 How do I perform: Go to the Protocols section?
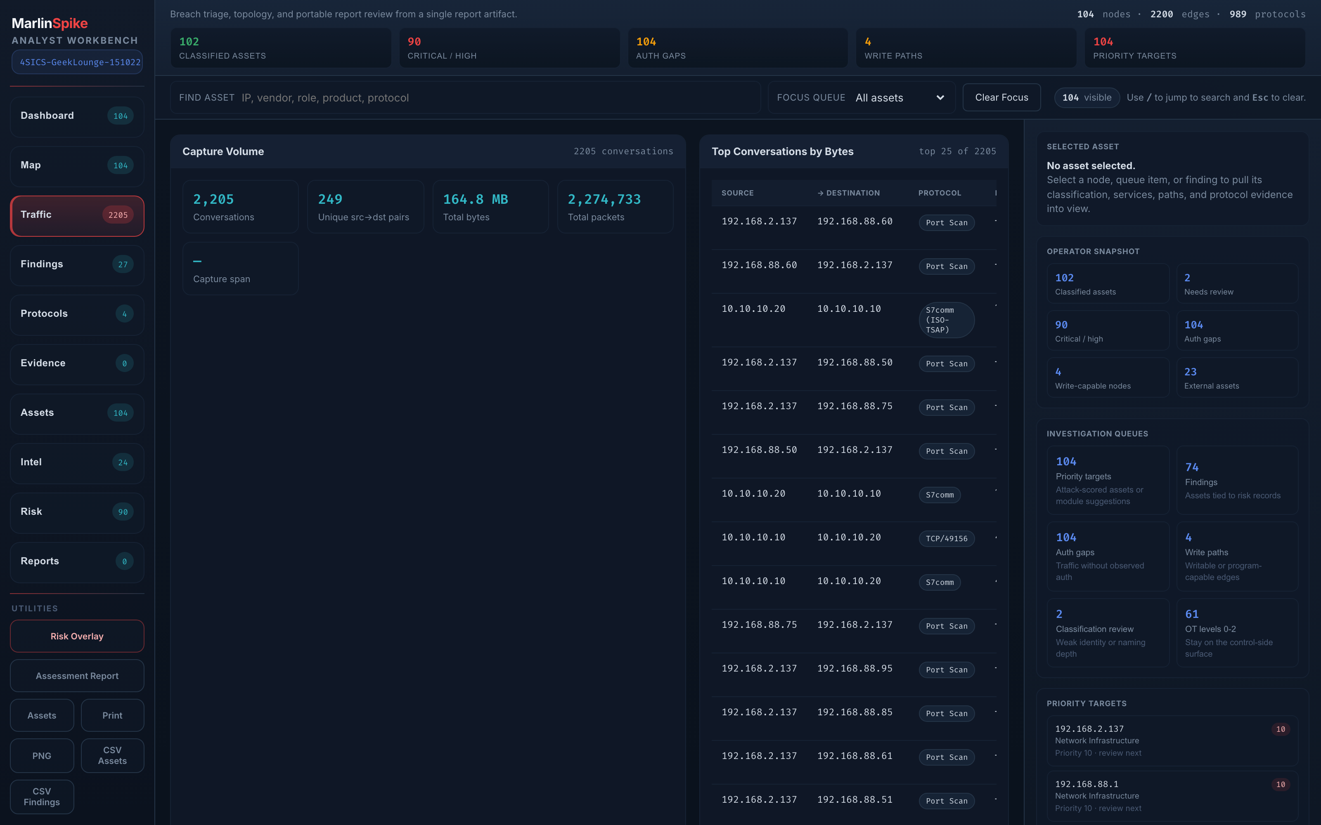[77, 314]
